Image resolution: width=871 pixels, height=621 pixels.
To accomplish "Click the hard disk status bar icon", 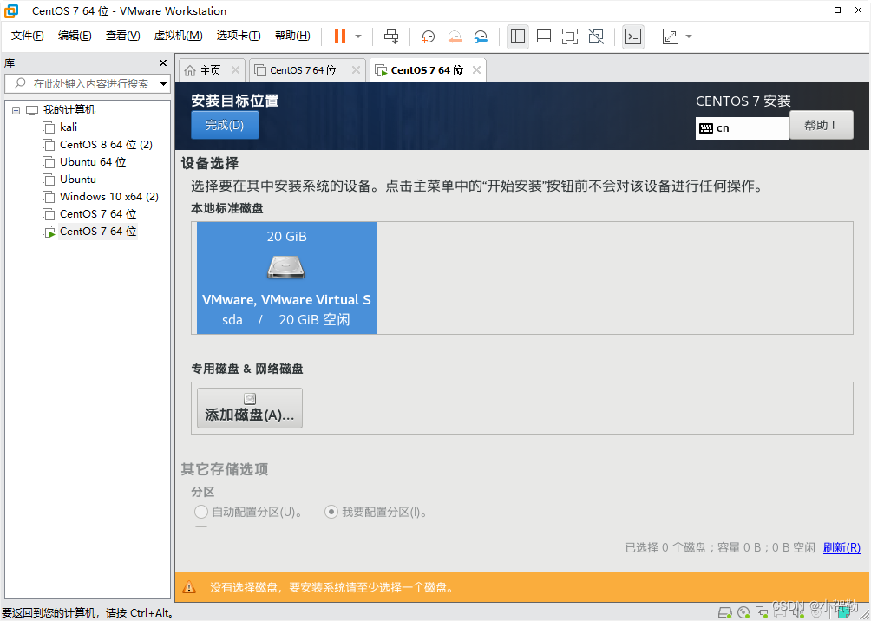I will (x=725, y=612).
